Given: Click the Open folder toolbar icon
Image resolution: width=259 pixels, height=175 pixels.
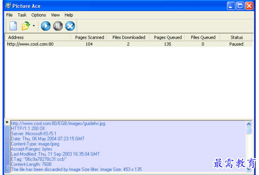Looking at the screenshot, I should click(25, 26).
